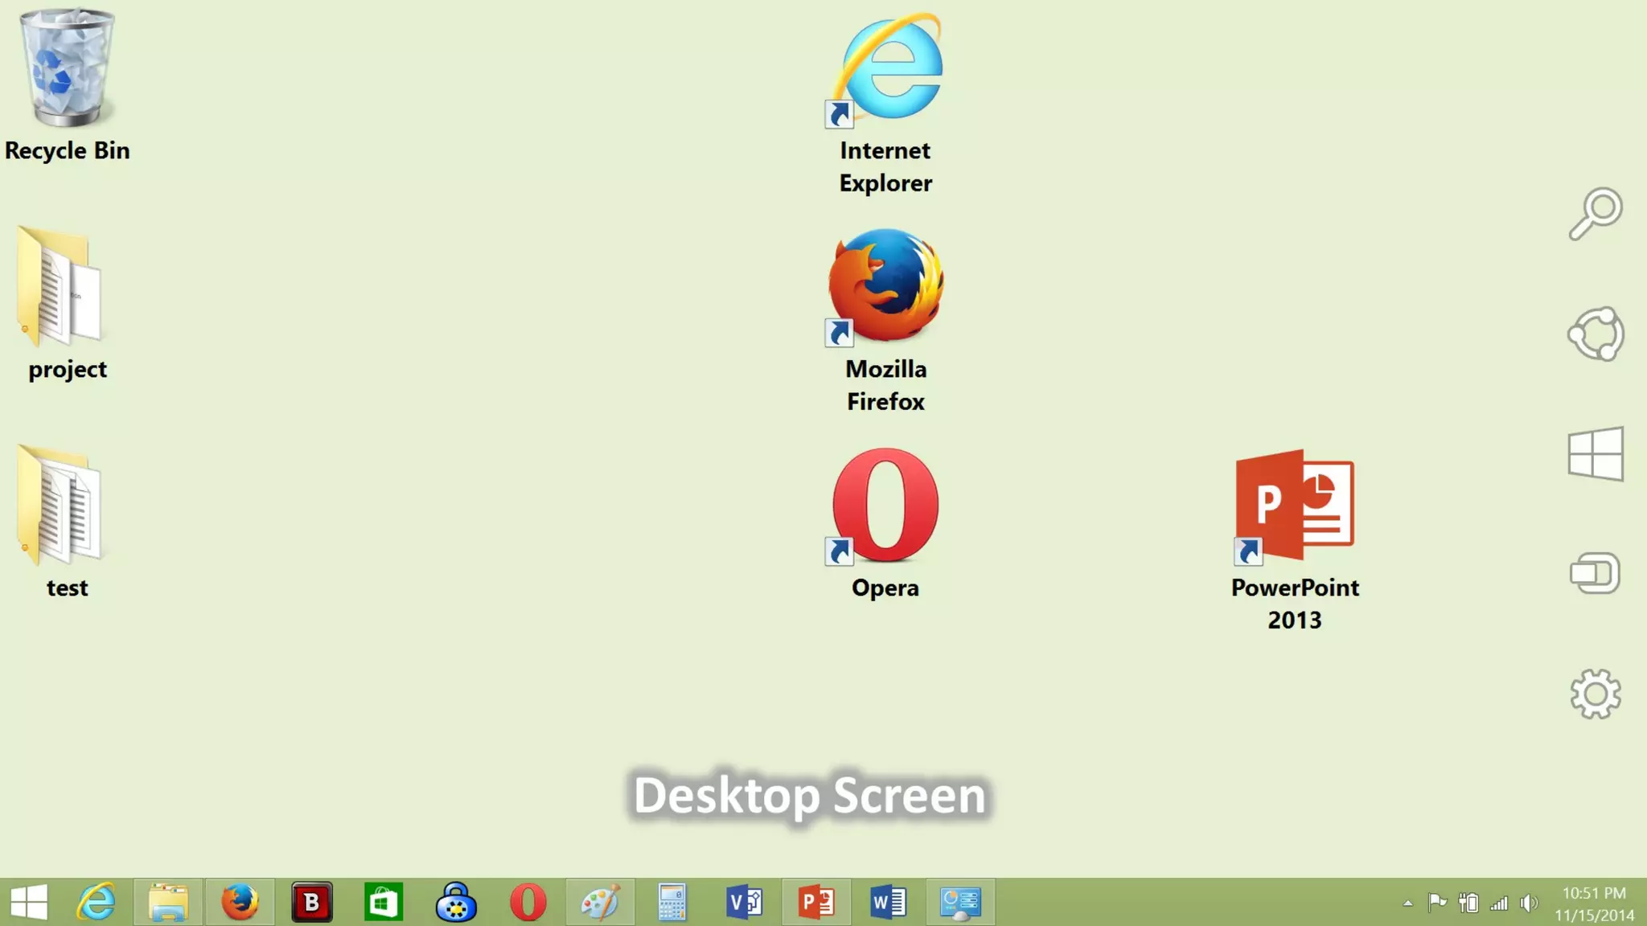This screenshot has width=1647, height=926.
Task: Open File Explorer from the taskbar
Action: coord(168,902)
